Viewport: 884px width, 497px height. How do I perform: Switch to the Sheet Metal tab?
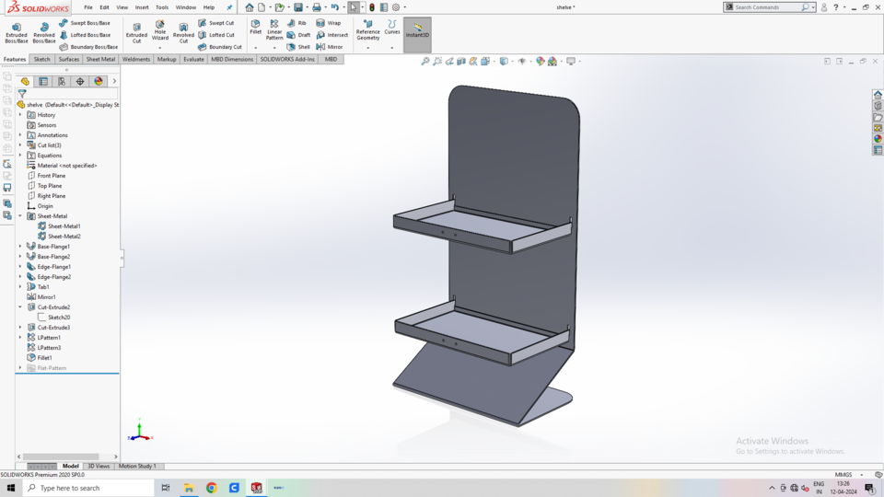pos(100,59)
